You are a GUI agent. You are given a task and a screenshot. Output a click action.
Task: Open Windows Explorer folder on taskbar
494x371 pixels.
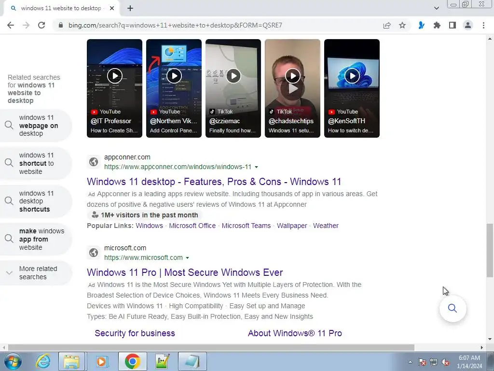[x=71, y=361]
